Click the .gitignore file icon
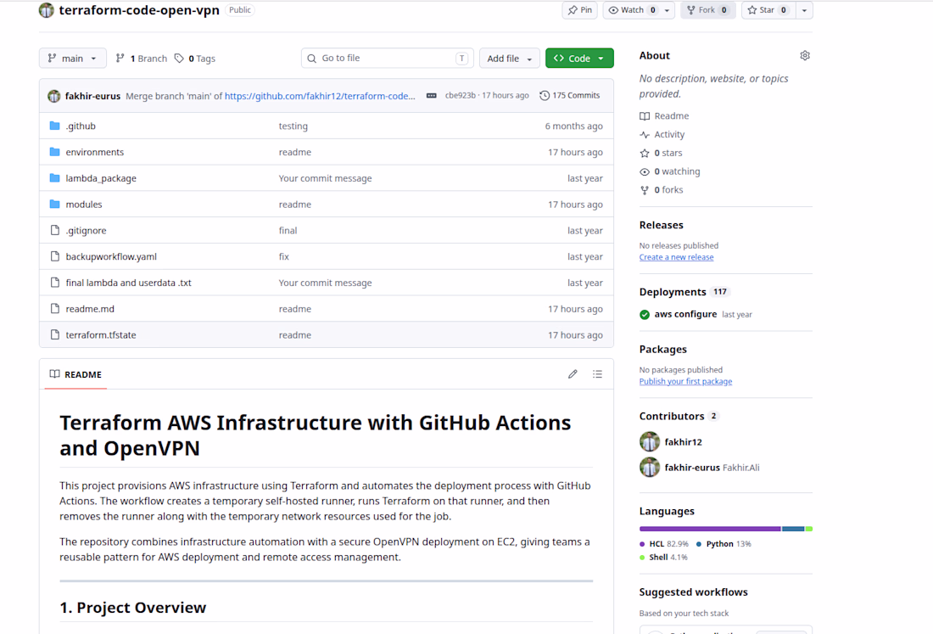Screen dimensions: 933x634 [55, 230]
